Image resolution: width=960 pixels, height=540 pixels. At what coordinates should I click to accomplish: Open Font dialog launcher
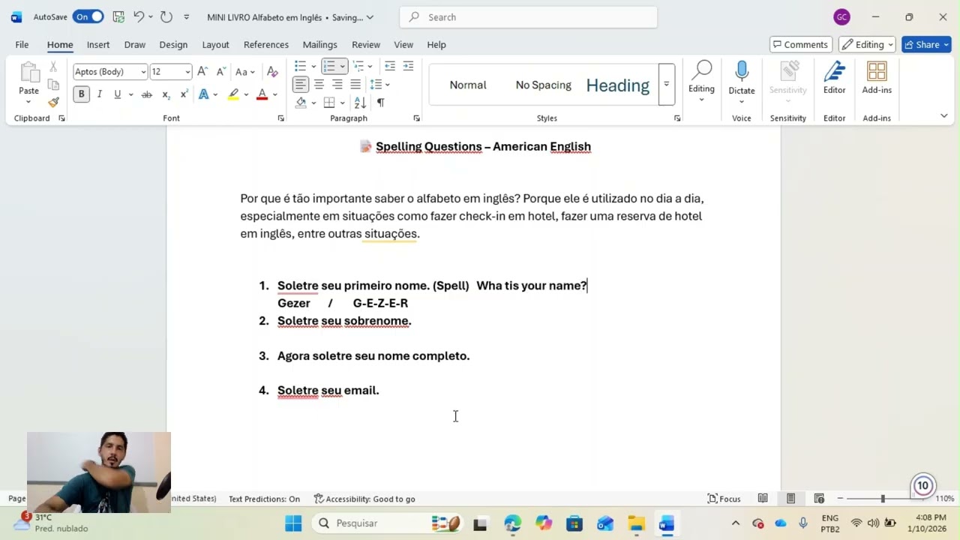point(281,118)
